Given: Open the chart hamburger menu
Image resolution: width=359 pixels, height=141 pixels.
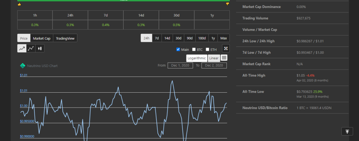Looking at the screenshot, I should coord(224,58).
